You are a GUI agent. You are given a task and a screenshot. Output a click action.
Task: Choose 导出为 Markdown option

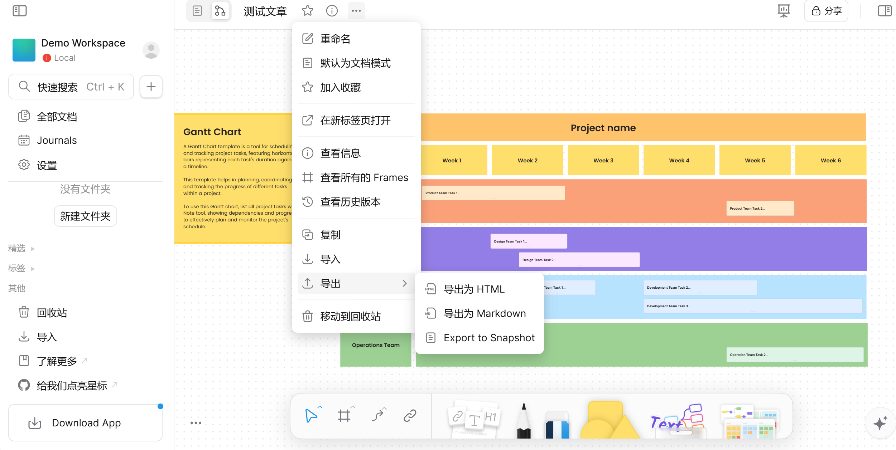tap(484, 313)
